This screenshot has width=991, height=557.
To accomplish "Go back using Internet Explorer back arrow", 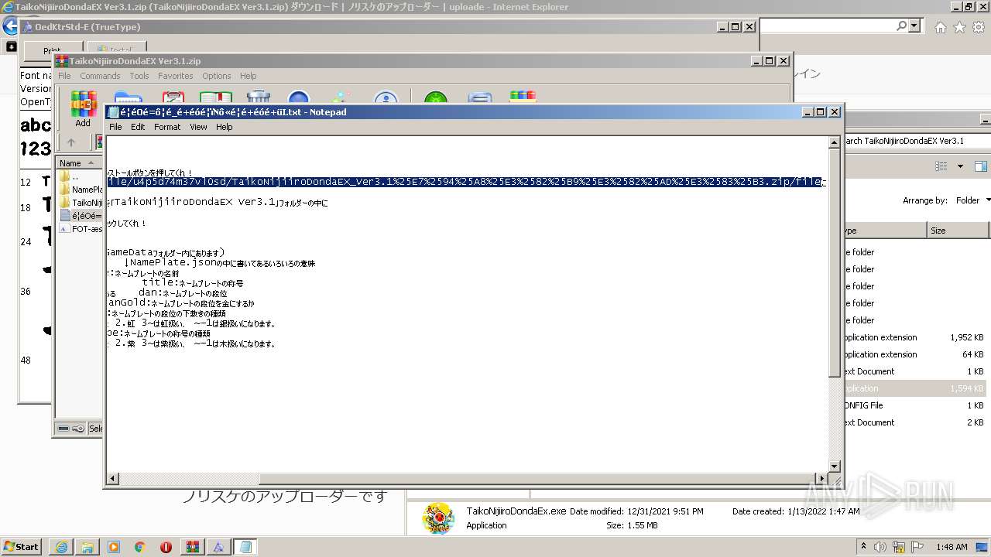I will 10,26.
